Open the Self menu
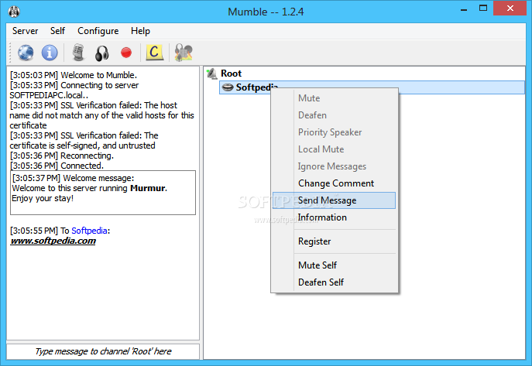This screenshot has height=366, width=532. (x=57, y=31)
